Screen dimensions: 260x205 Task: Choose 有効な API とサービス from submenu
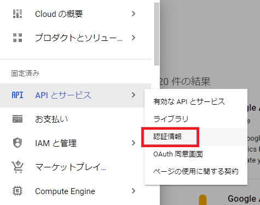point(196,101)
